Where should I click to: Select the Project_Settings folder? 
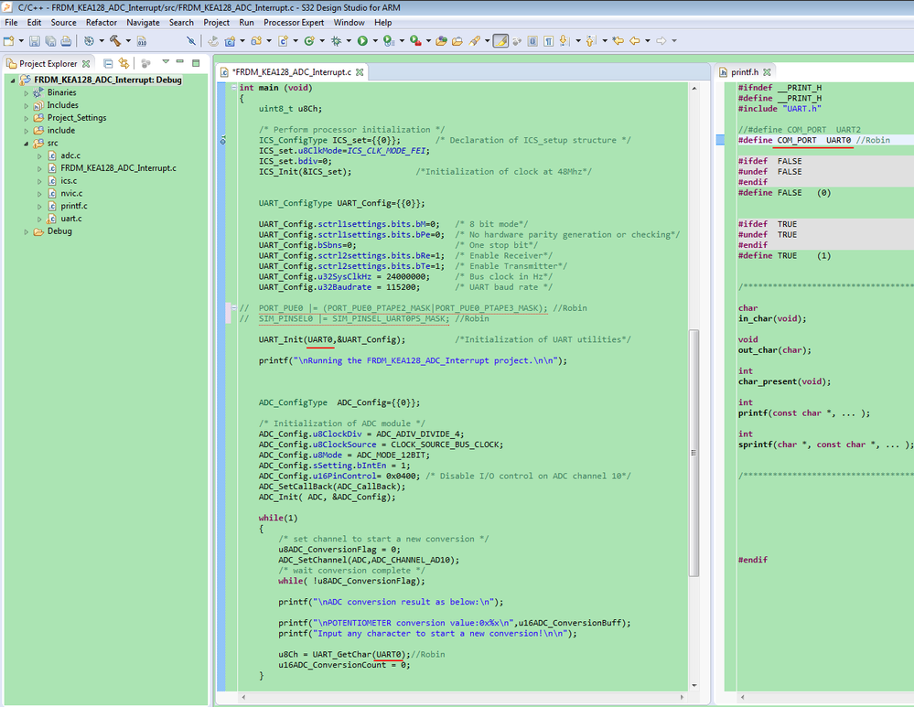(x=76, y=118)
